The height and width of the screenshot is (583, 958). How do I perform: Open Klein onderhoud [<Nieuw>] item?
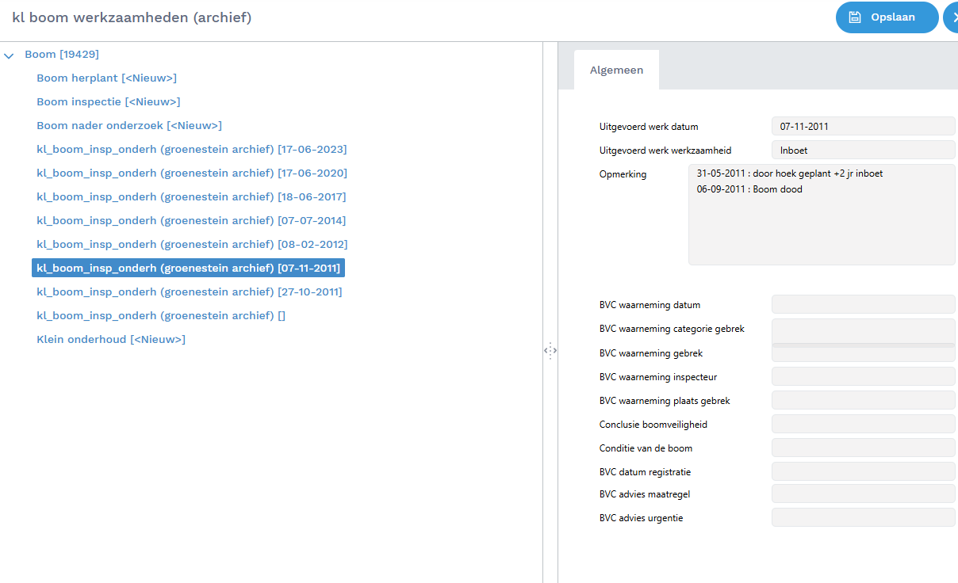(110, 340)
